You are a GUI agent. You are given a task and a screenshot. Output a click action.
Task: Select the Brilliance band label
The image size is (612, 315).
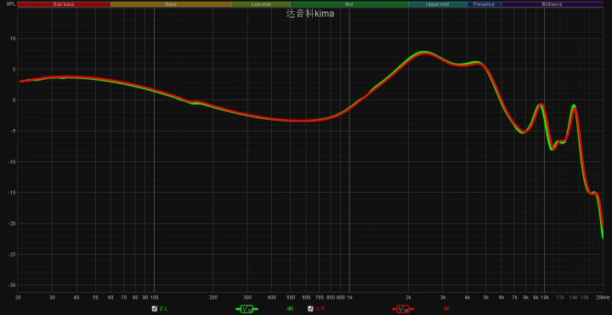pos(552,4)
